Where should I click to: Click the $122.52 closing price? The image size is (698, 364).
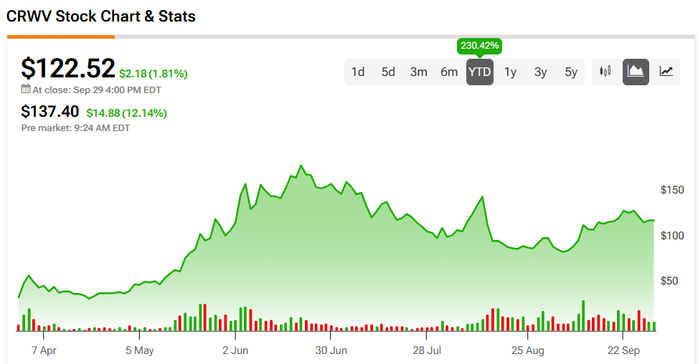68,69
